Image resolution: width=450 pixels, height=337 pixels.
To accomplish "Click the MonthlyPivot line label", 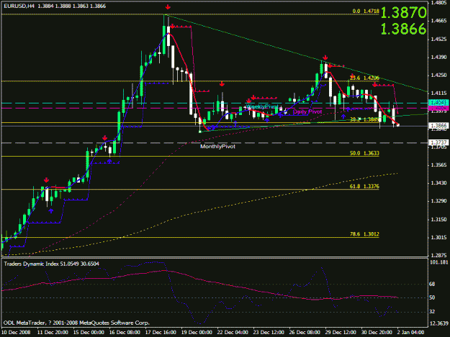I will 217,147.
